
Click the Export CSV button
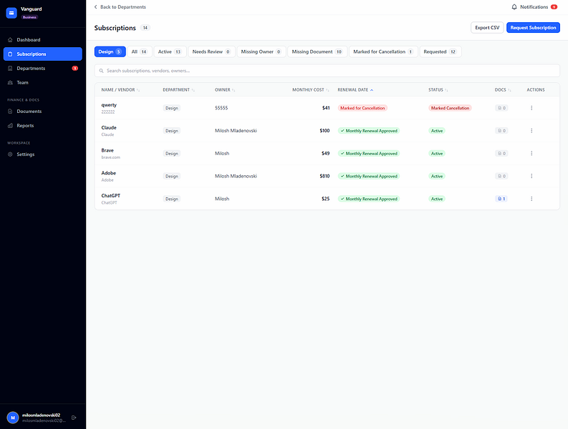click(487, 27)
